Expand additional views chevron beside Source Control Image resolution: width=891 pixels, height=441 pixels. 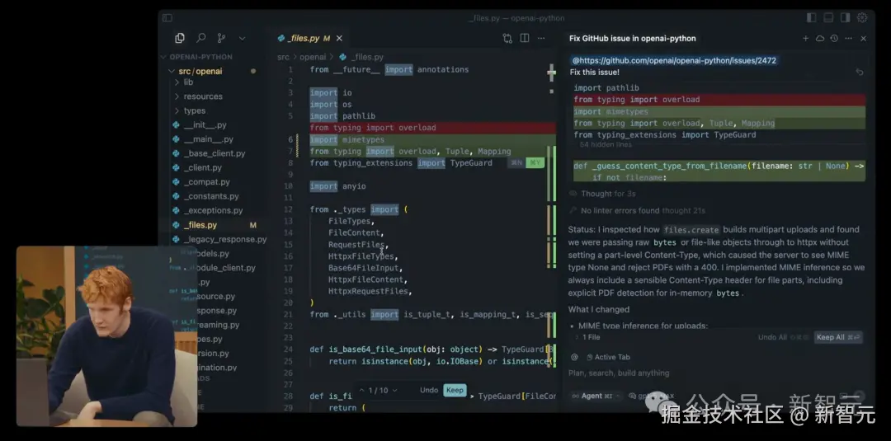pyautogui.click(x=242, y=39)
